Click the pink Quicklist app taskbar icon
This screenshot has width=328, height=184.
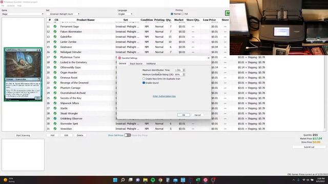[206, 180]
